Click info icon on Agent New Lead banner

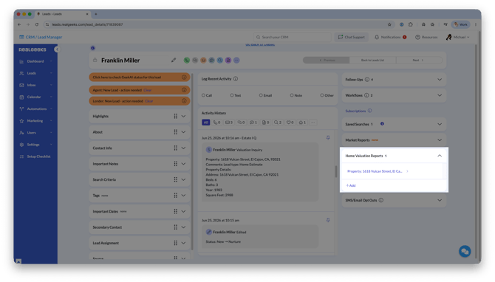pos(184,90)
